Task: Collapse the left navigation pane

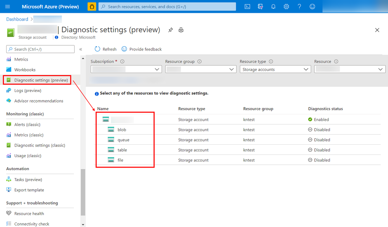Action: (80, 49)
